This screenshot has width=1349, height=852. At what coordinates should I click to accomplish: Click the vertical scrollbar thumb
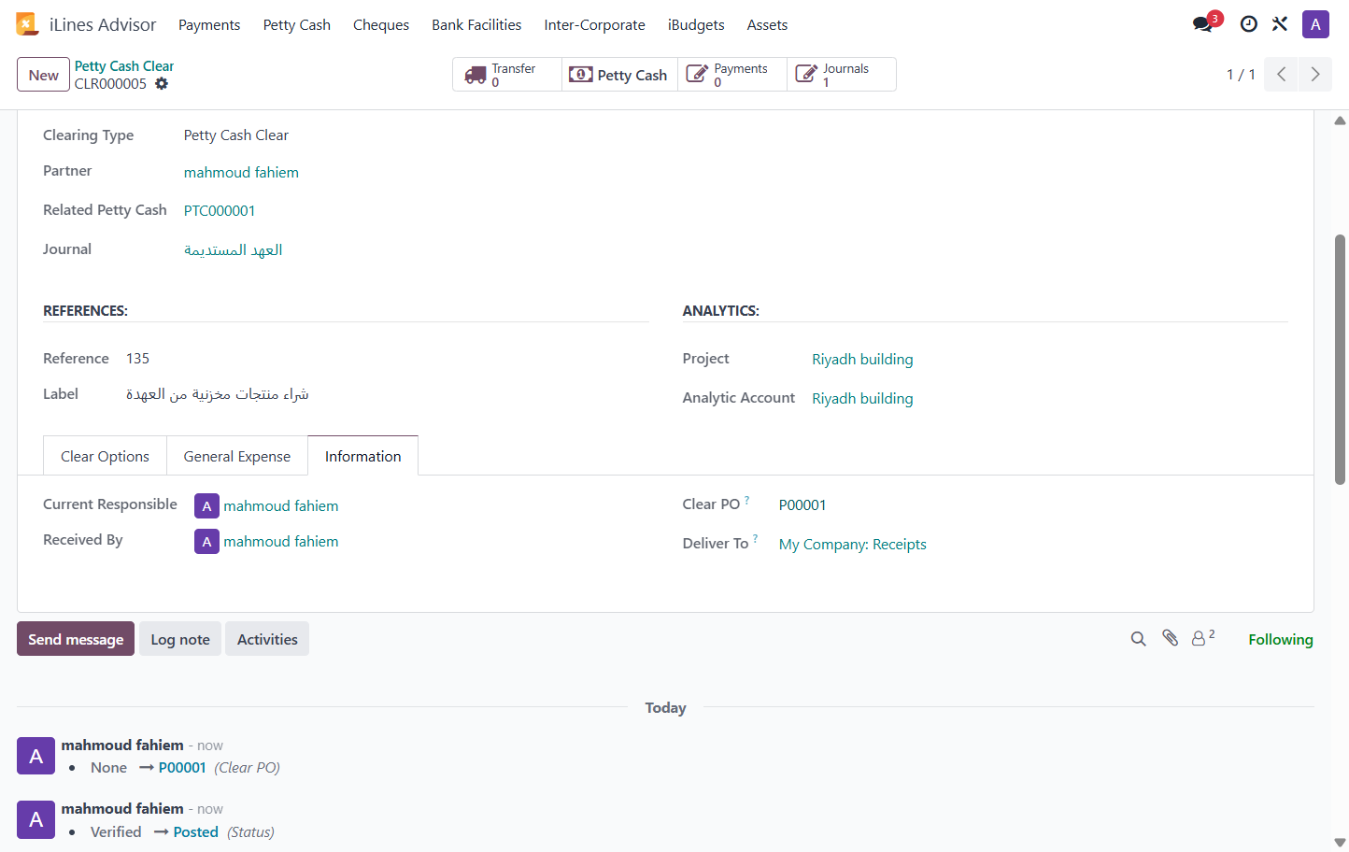(1340, 360)
